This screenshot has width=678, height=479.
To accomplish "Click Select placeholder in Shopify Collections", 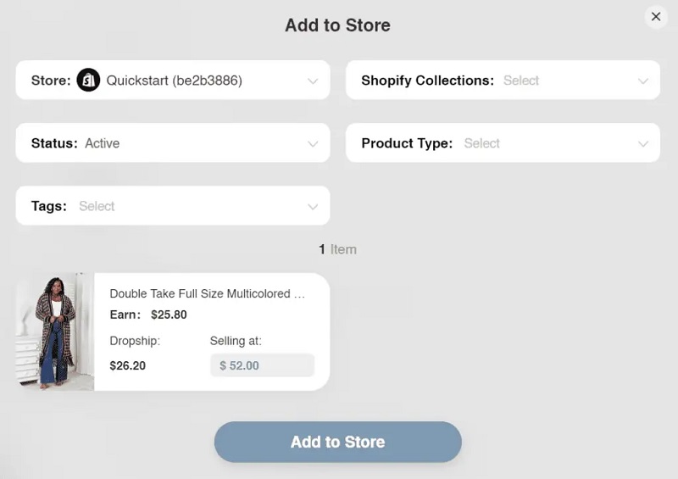I will (521, 81).
